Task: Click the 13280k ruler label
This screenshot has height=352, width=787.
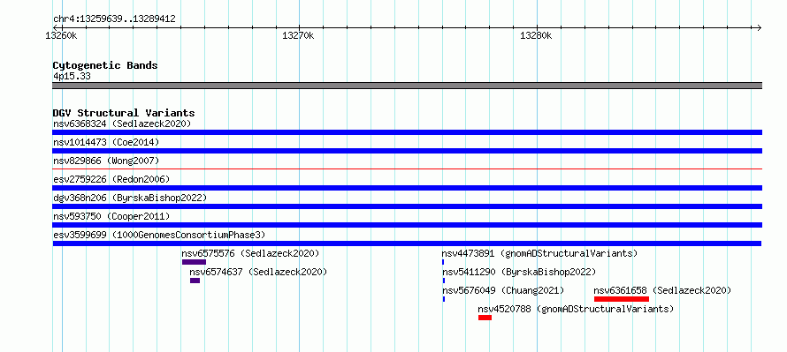Action: [x=536, y=35]
